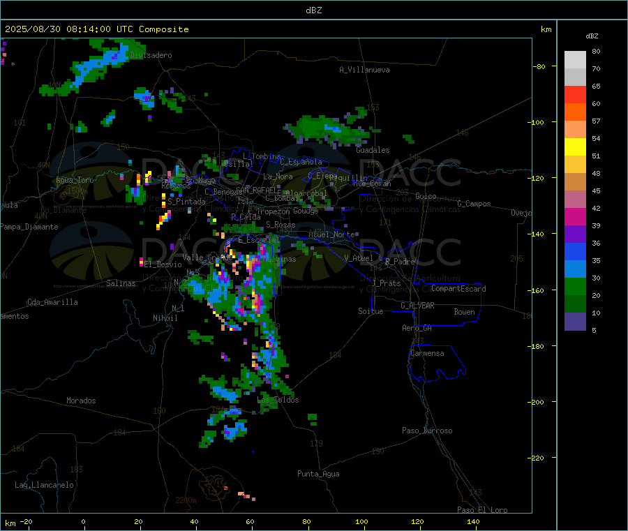The width and height of the screenshot is (628, 531).
Task: Click the red 60–65 dBZ legend swatch
Action: 575,94
